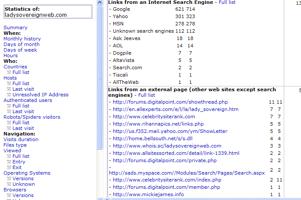The width and height of the screenshot is (301, 200).
Task: Open external page links Full list
Action: pyautogui.click(x=147, y=95)
